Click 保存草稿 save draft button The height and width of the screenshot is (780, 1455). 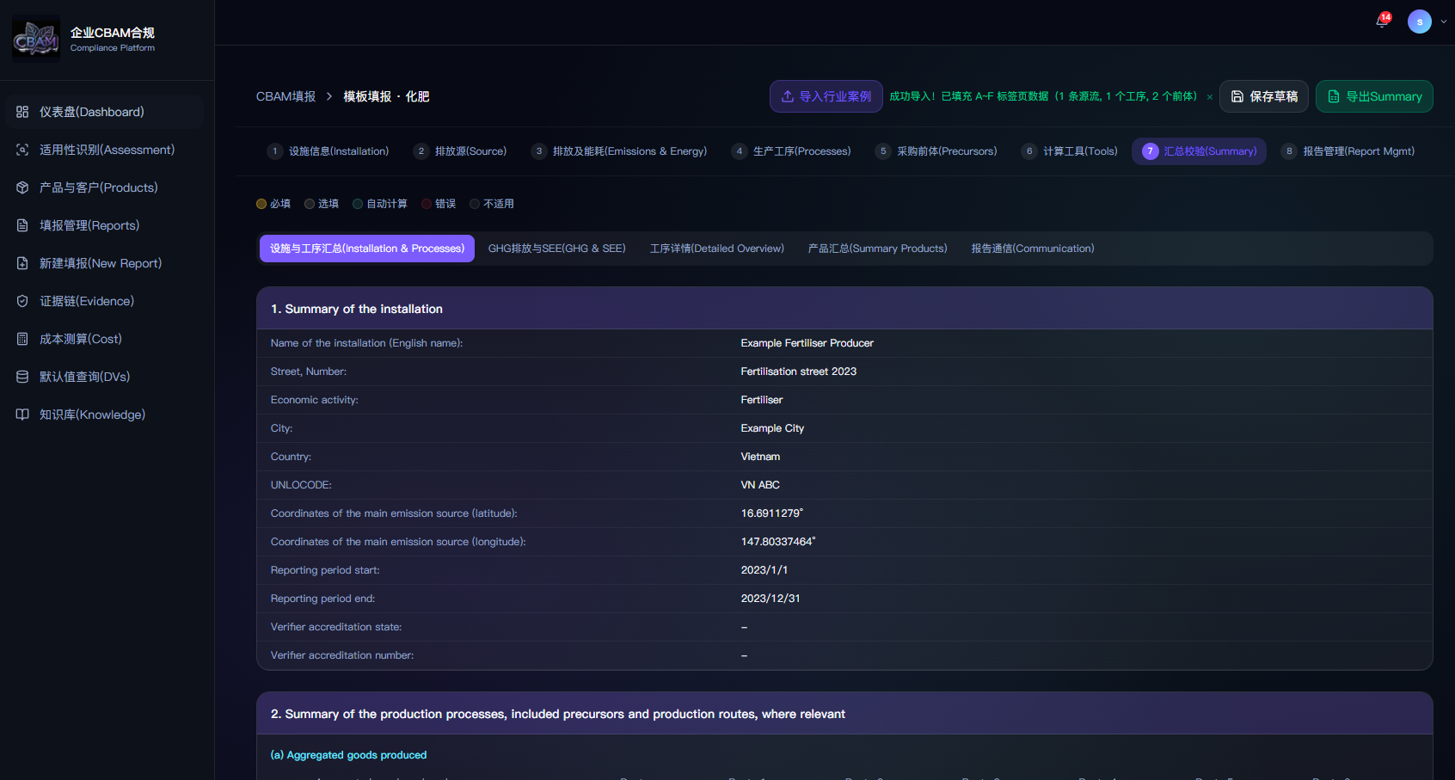tap(1264, 96)
